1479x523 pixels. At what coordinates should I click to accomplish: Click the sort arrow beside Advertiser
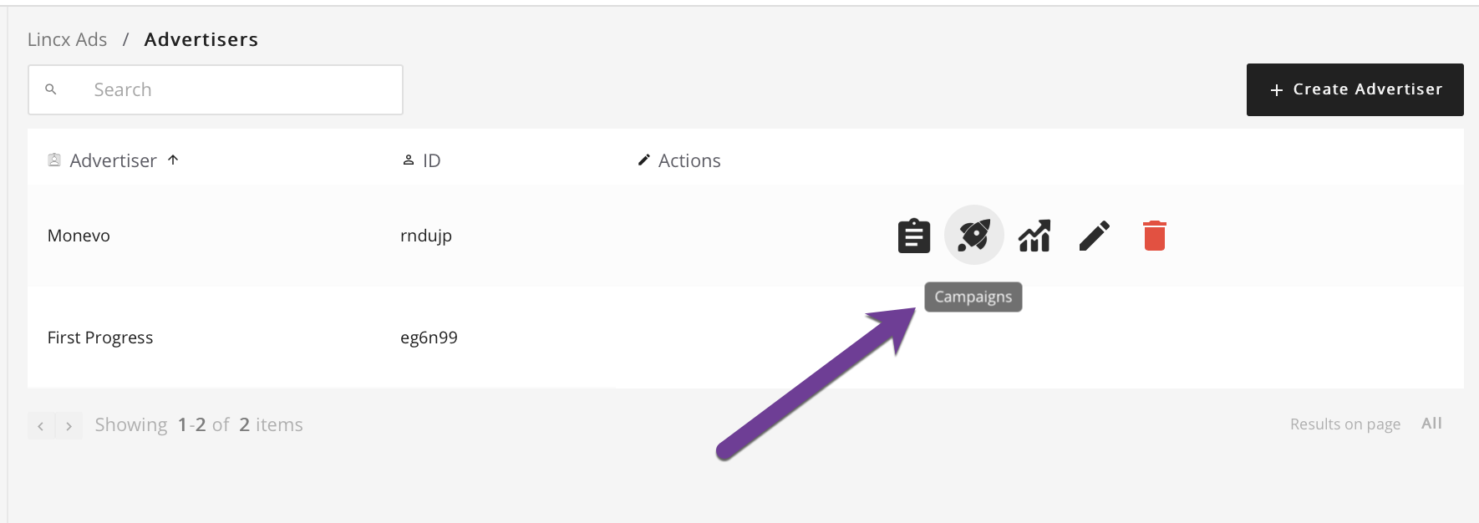(x=173, y=160)
